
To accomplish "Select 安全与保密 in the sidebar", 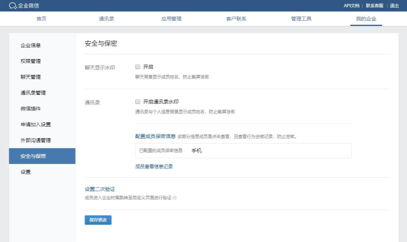I will point(43,156).
